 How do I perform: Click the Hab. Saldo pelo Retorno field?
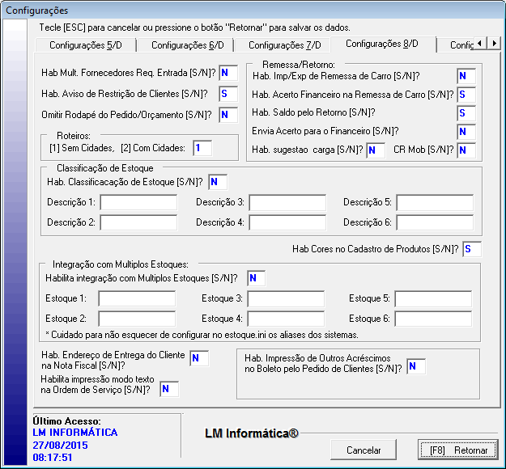pos(466,113)
